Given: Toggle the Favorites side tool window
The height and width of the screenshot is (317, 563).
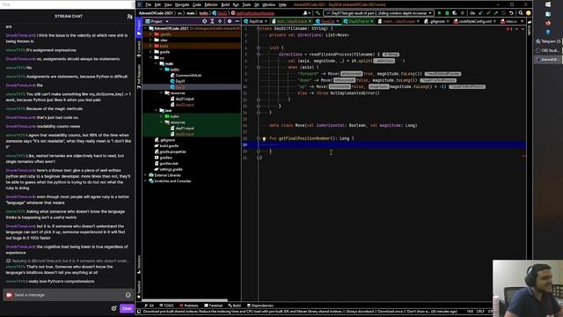Looking at the screenshot, I should pyautogui.click(x=139, y=290).
